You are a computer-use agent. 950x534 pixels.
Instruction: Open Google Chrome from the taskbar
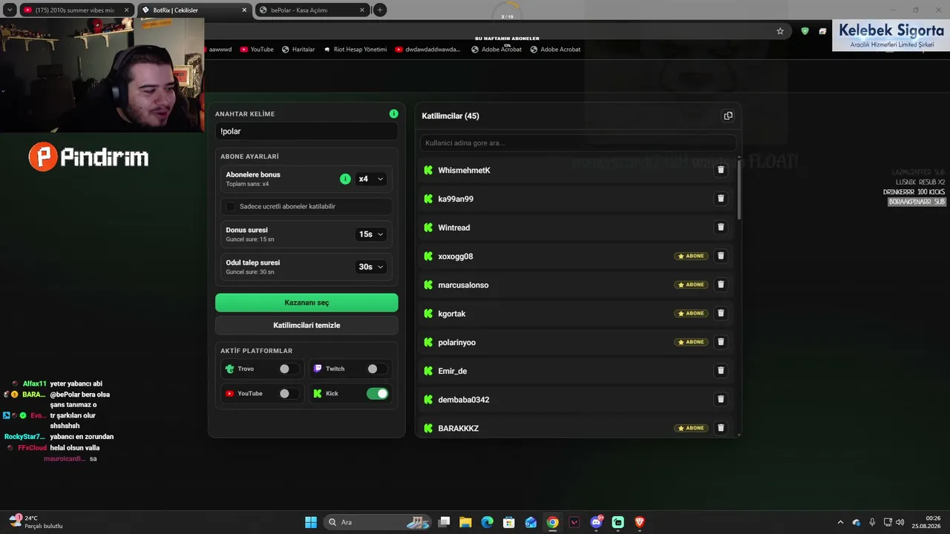pyautogui.click(x=552, y=522)
